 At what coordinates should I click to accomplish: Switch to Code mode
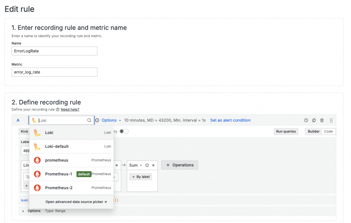pyautogui.click(x=328, y=131)
